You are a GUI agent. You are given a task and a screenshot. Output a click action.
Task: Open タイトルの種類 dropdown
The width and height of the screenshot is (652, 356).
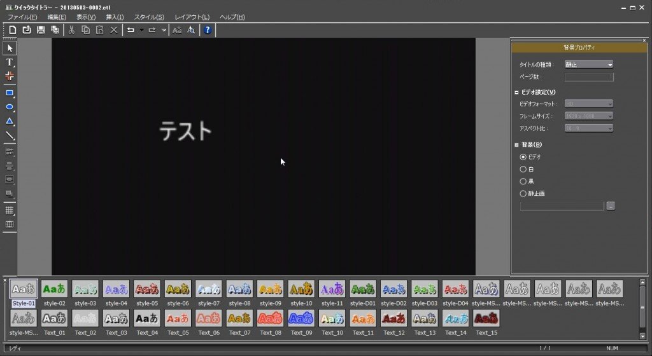coord(589,64)
